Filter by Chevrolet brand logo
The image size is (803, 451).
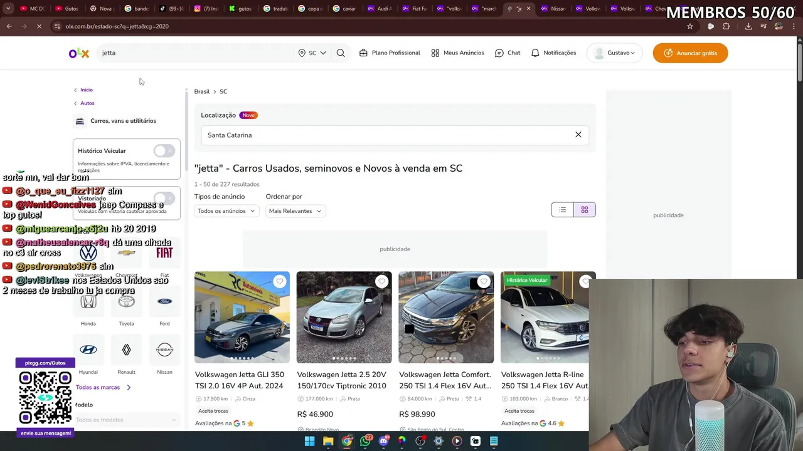click(x=127, y=252)
